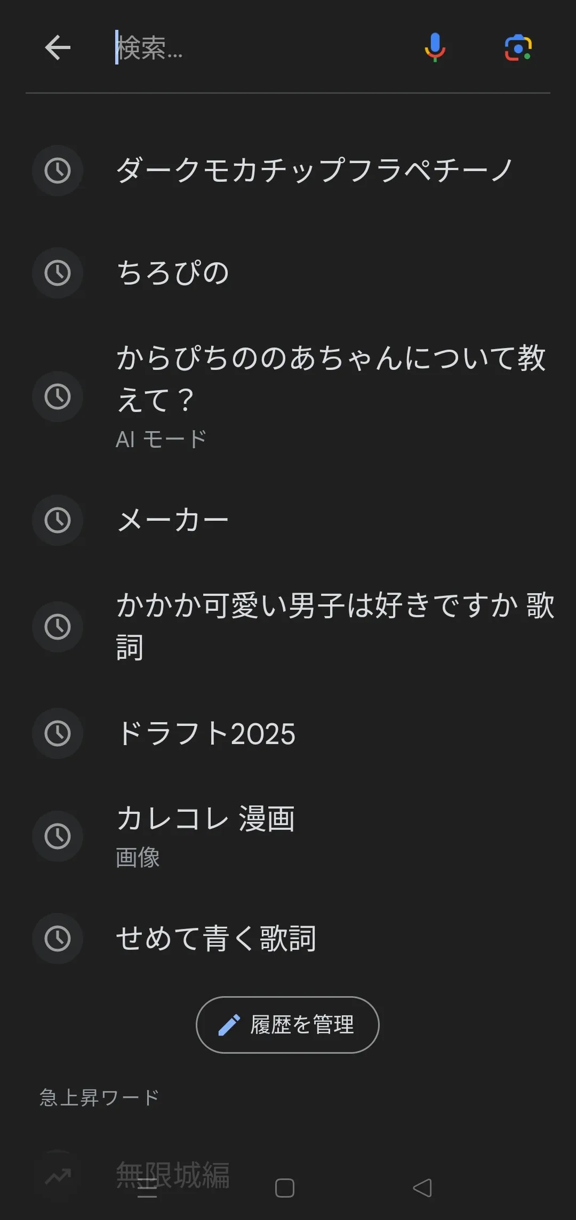
Task: Focus the 検索 search input field
Action: [256, 48]
